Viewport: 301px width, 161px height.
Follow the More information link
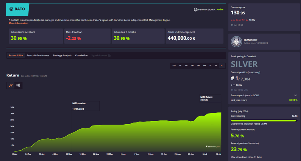[19, 23]
